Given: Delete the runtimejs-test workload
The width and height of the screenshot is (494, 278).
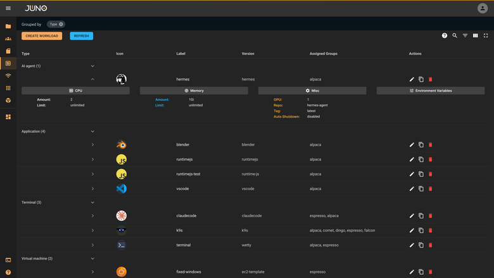Looking at the screenshot, I should click(431, 174).
